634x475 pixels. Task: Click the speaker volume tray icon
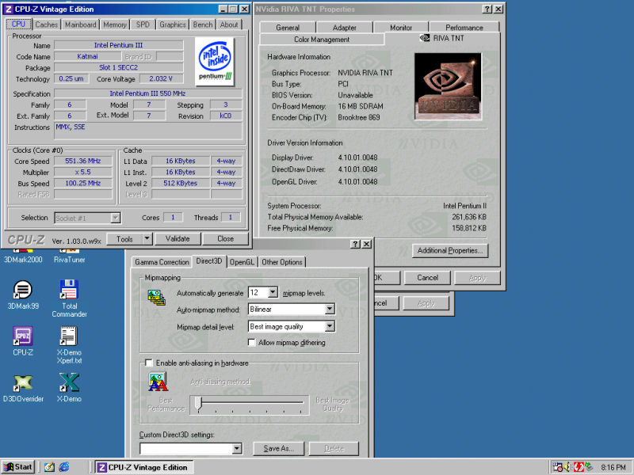click(x=567, y=467)
